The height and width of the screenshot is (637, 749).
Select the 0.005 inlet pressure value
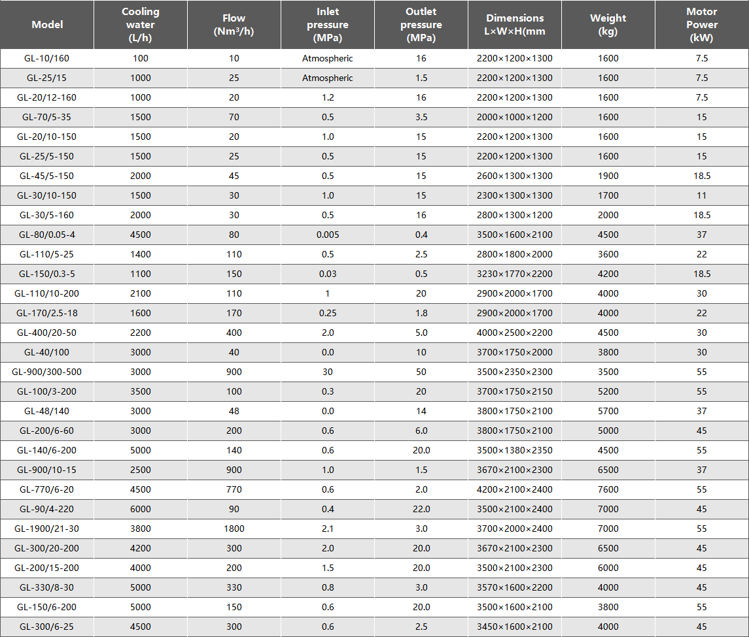328,235
